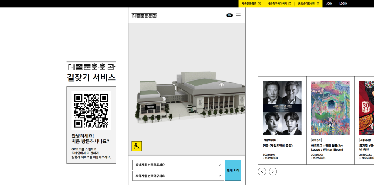Open 세종충무공이야기 external link
374x185 pixels.
[279, 4]
